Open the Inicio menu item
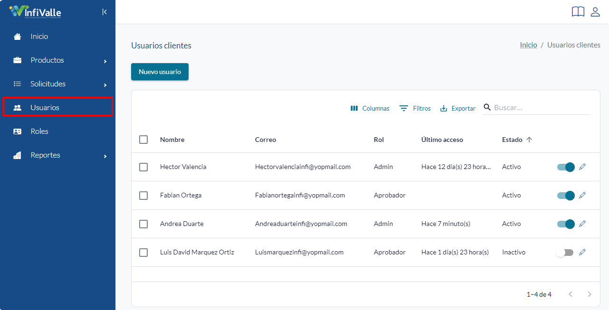Viewport: 609px width, 310px height. (57, 37)
